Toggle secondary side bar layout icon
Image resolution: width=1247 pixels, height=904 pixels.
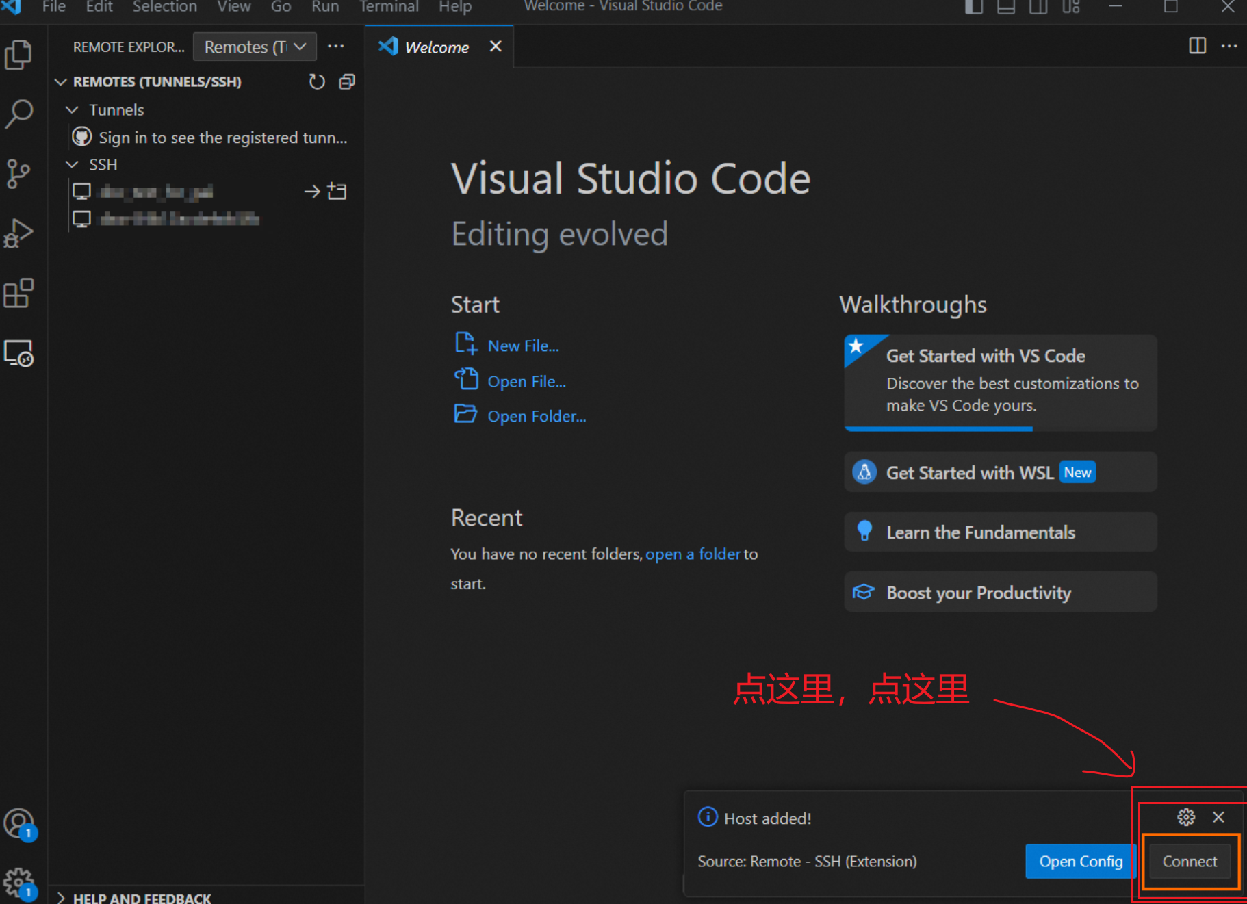pos(1038,7)
